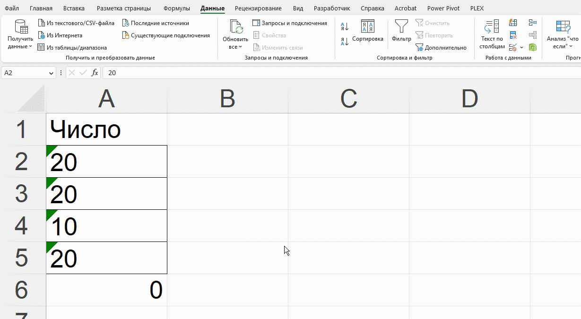The width and height of the screenshot is (581, 319).
Task: Switch to the Формулы tab
Action: point(177,8)
